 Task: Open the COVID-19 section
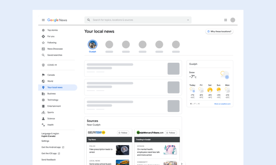pyautogui.click(x=52, y=65)
